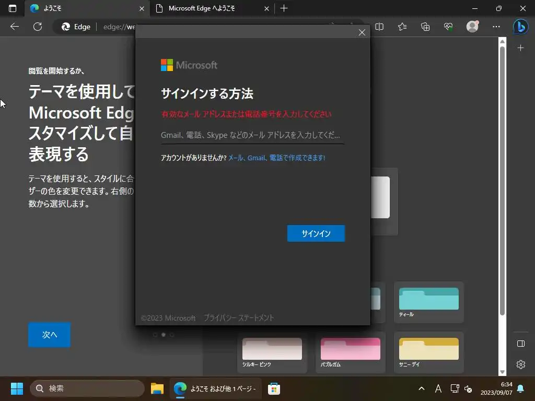Open Bing Chat sidebar icon
The width and height of the screenshot is (535, 401).
click(521, 27)
